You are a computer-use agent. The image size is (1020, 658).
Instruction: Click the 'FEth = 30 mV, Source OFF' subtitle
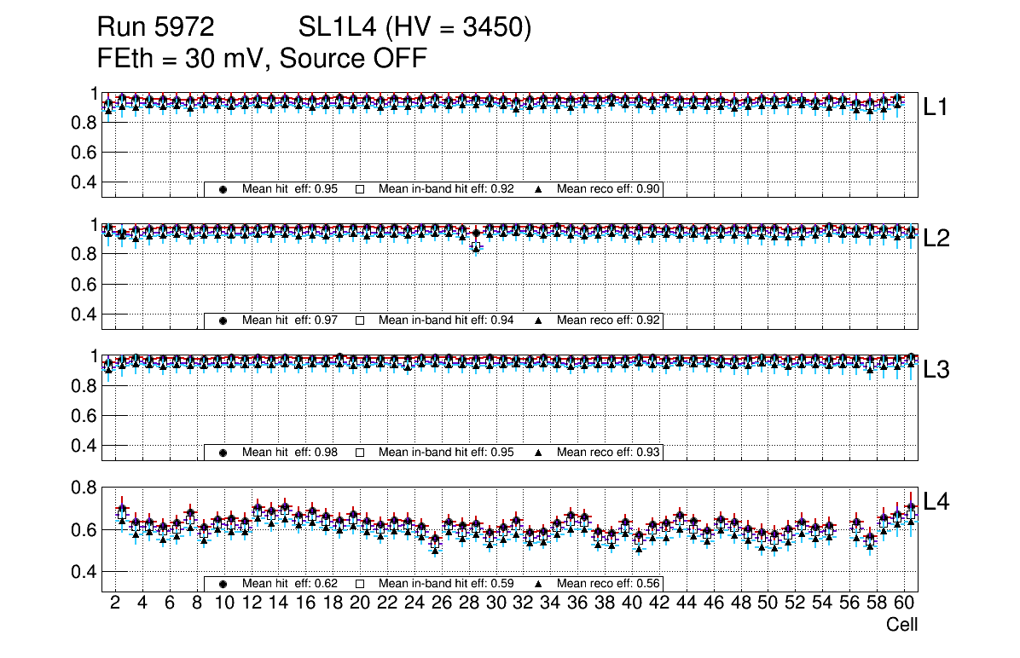click(262, 58)
